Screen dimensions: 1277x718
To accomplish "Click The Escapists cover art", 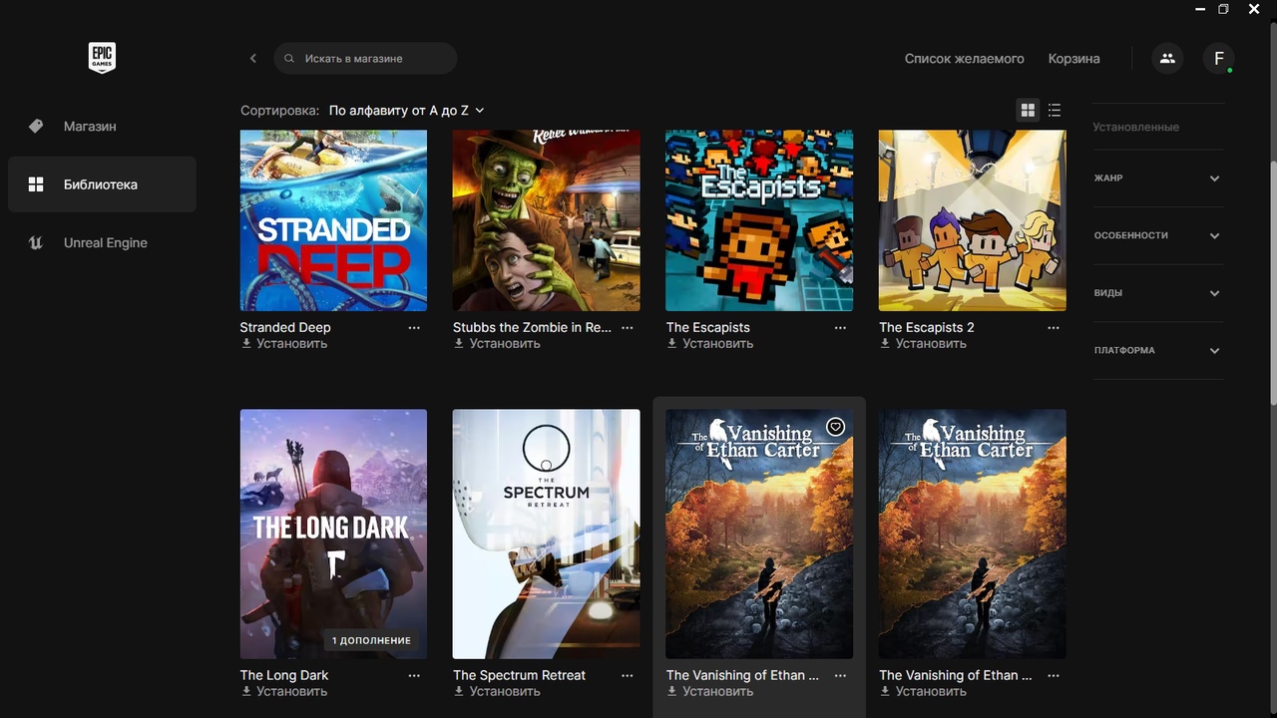I will (x=759, y=220).
